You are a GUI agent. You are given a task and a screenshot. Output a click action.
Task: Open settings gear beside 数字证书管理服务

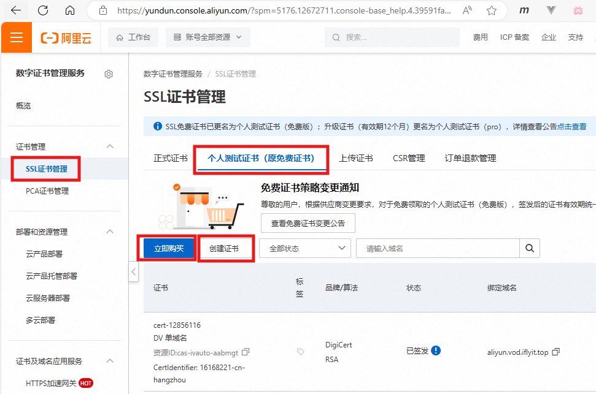[x=109, y=74]
